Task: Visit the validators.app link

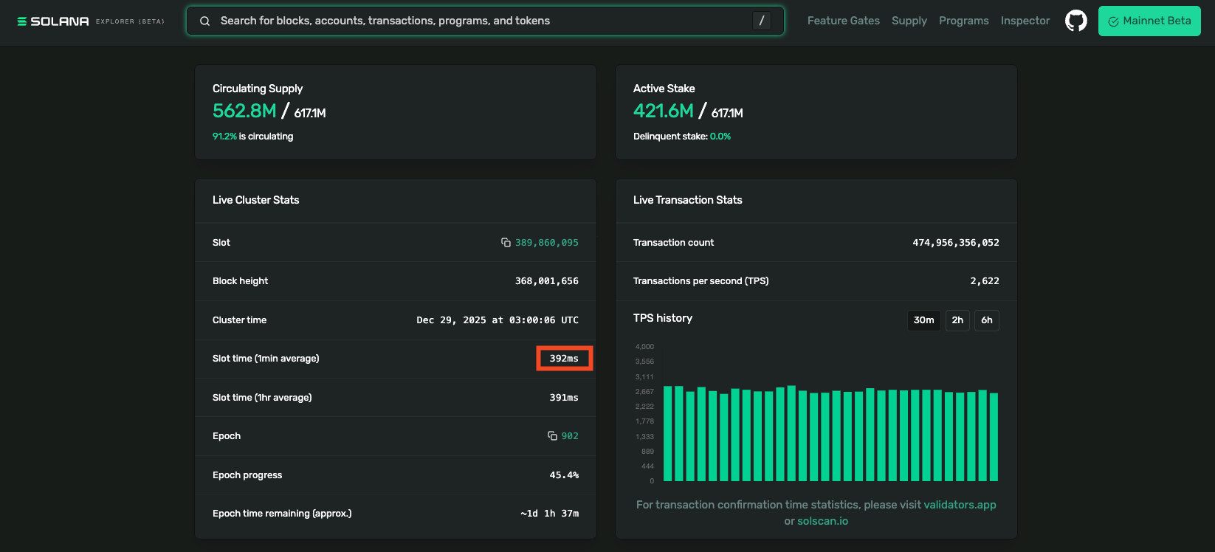Action: pos(960,505)
